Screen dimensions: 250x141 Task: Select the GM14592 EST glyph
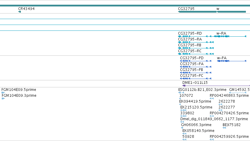click(238, 93)
